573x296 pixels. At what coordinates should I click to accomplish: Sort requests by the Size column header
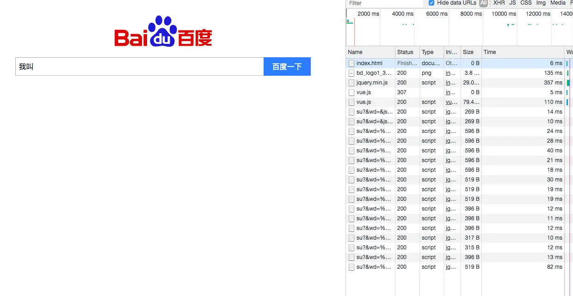pos(471,52)
